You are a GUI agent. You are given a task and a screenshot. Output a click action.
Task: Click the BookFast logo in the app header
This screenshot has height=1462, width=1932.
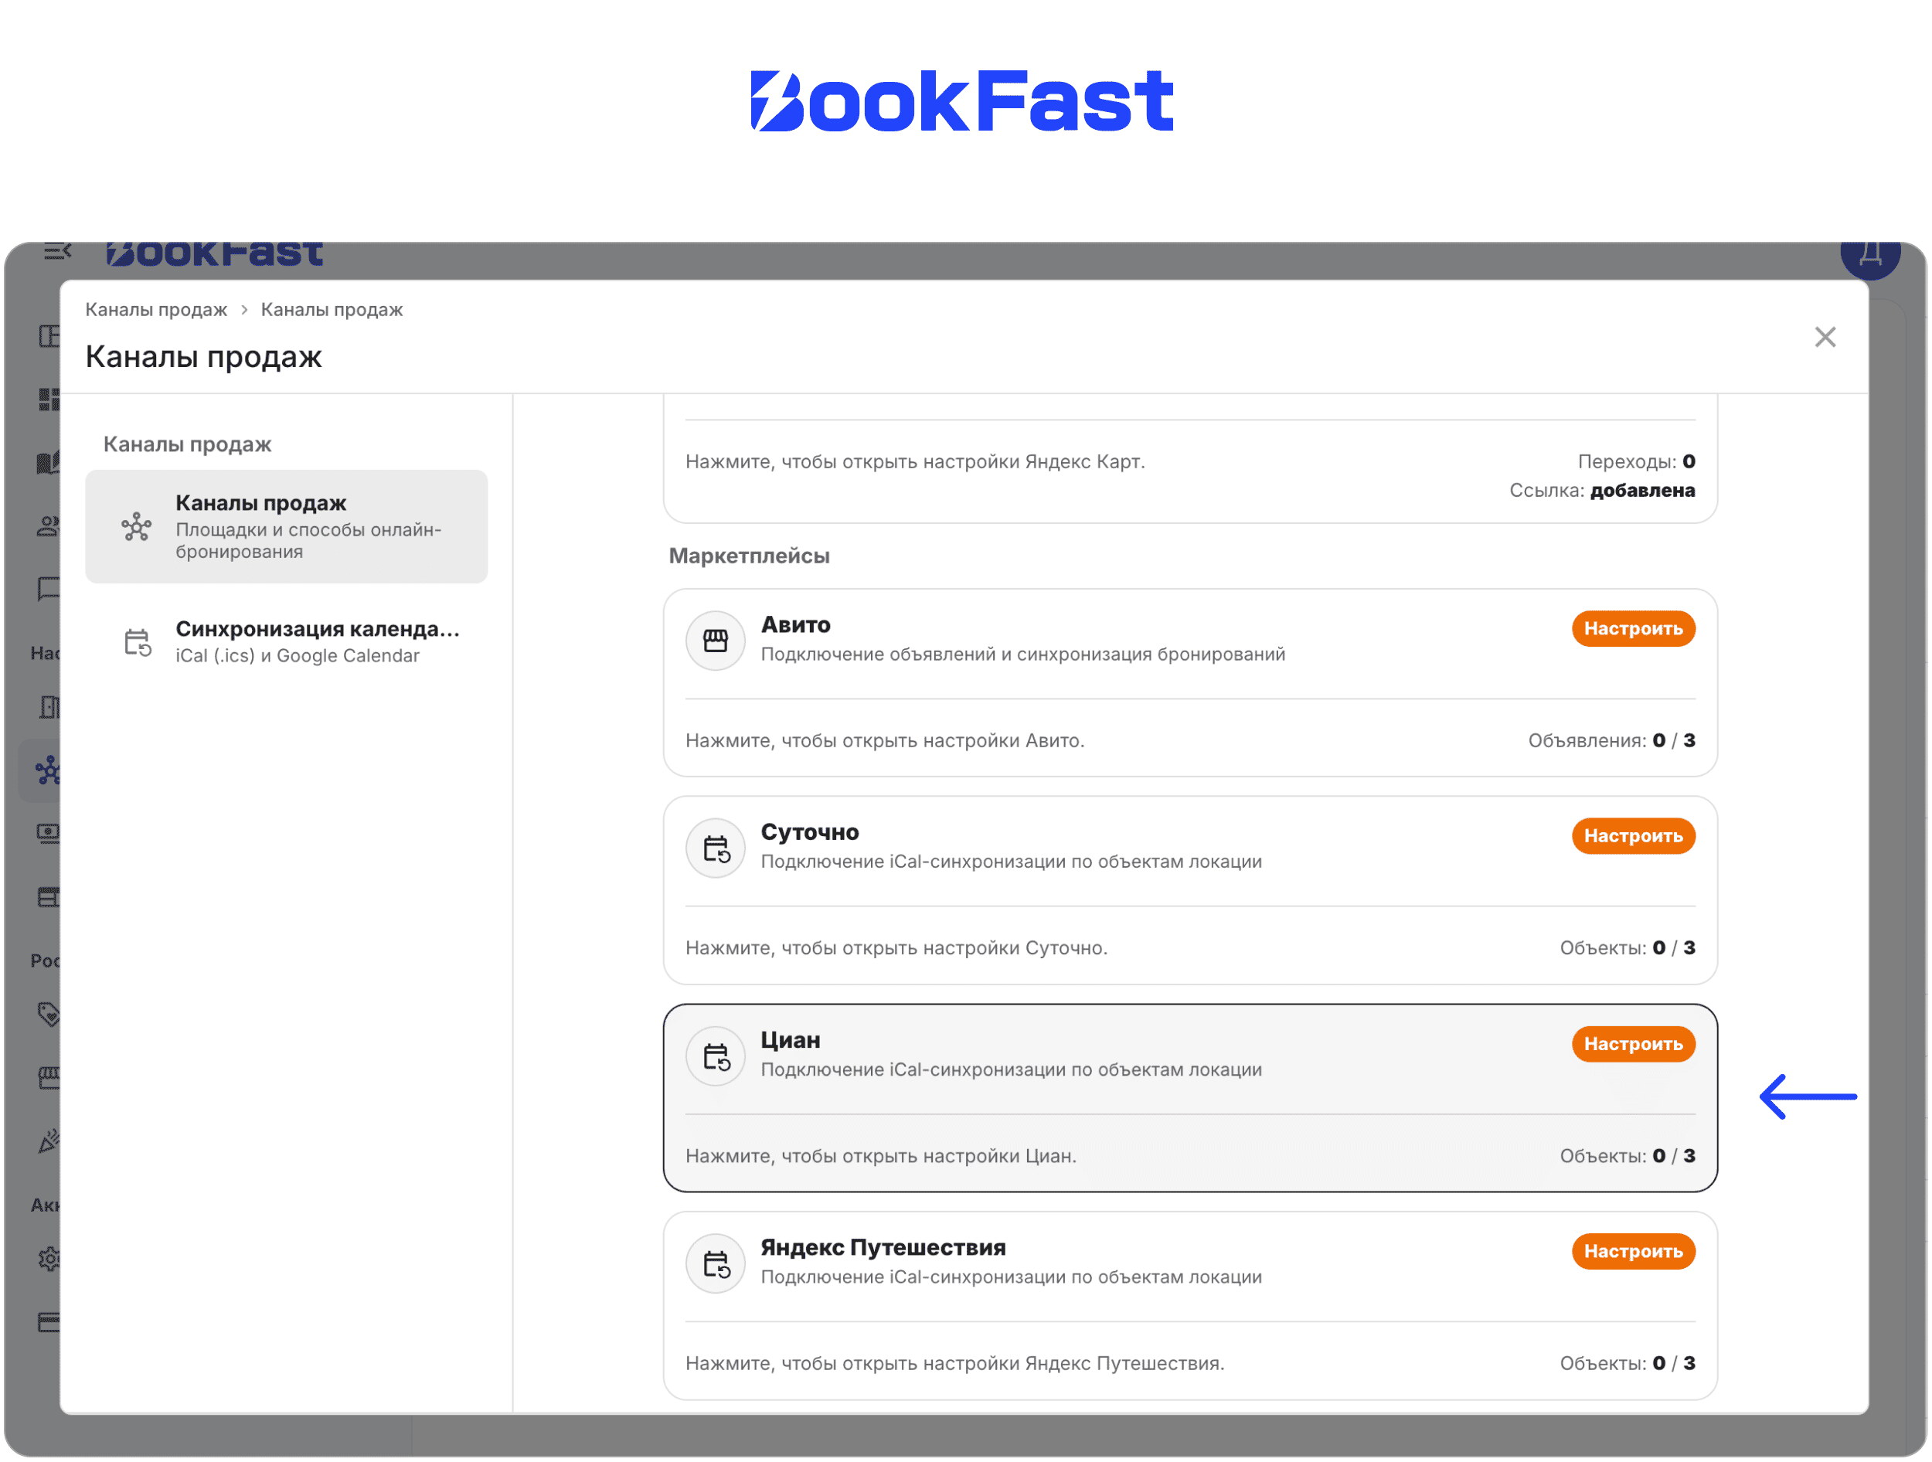click(x=214, y=254)
